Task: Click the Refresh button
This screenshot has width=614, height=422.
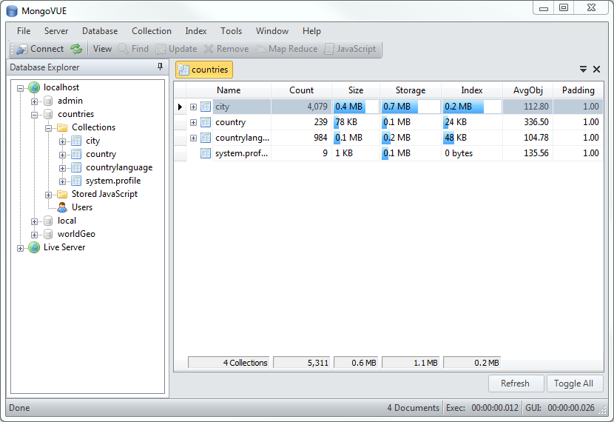Action: [515, 384]
